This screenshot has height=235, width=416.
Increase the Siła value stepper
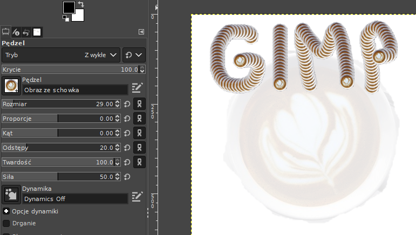[118, 175]
